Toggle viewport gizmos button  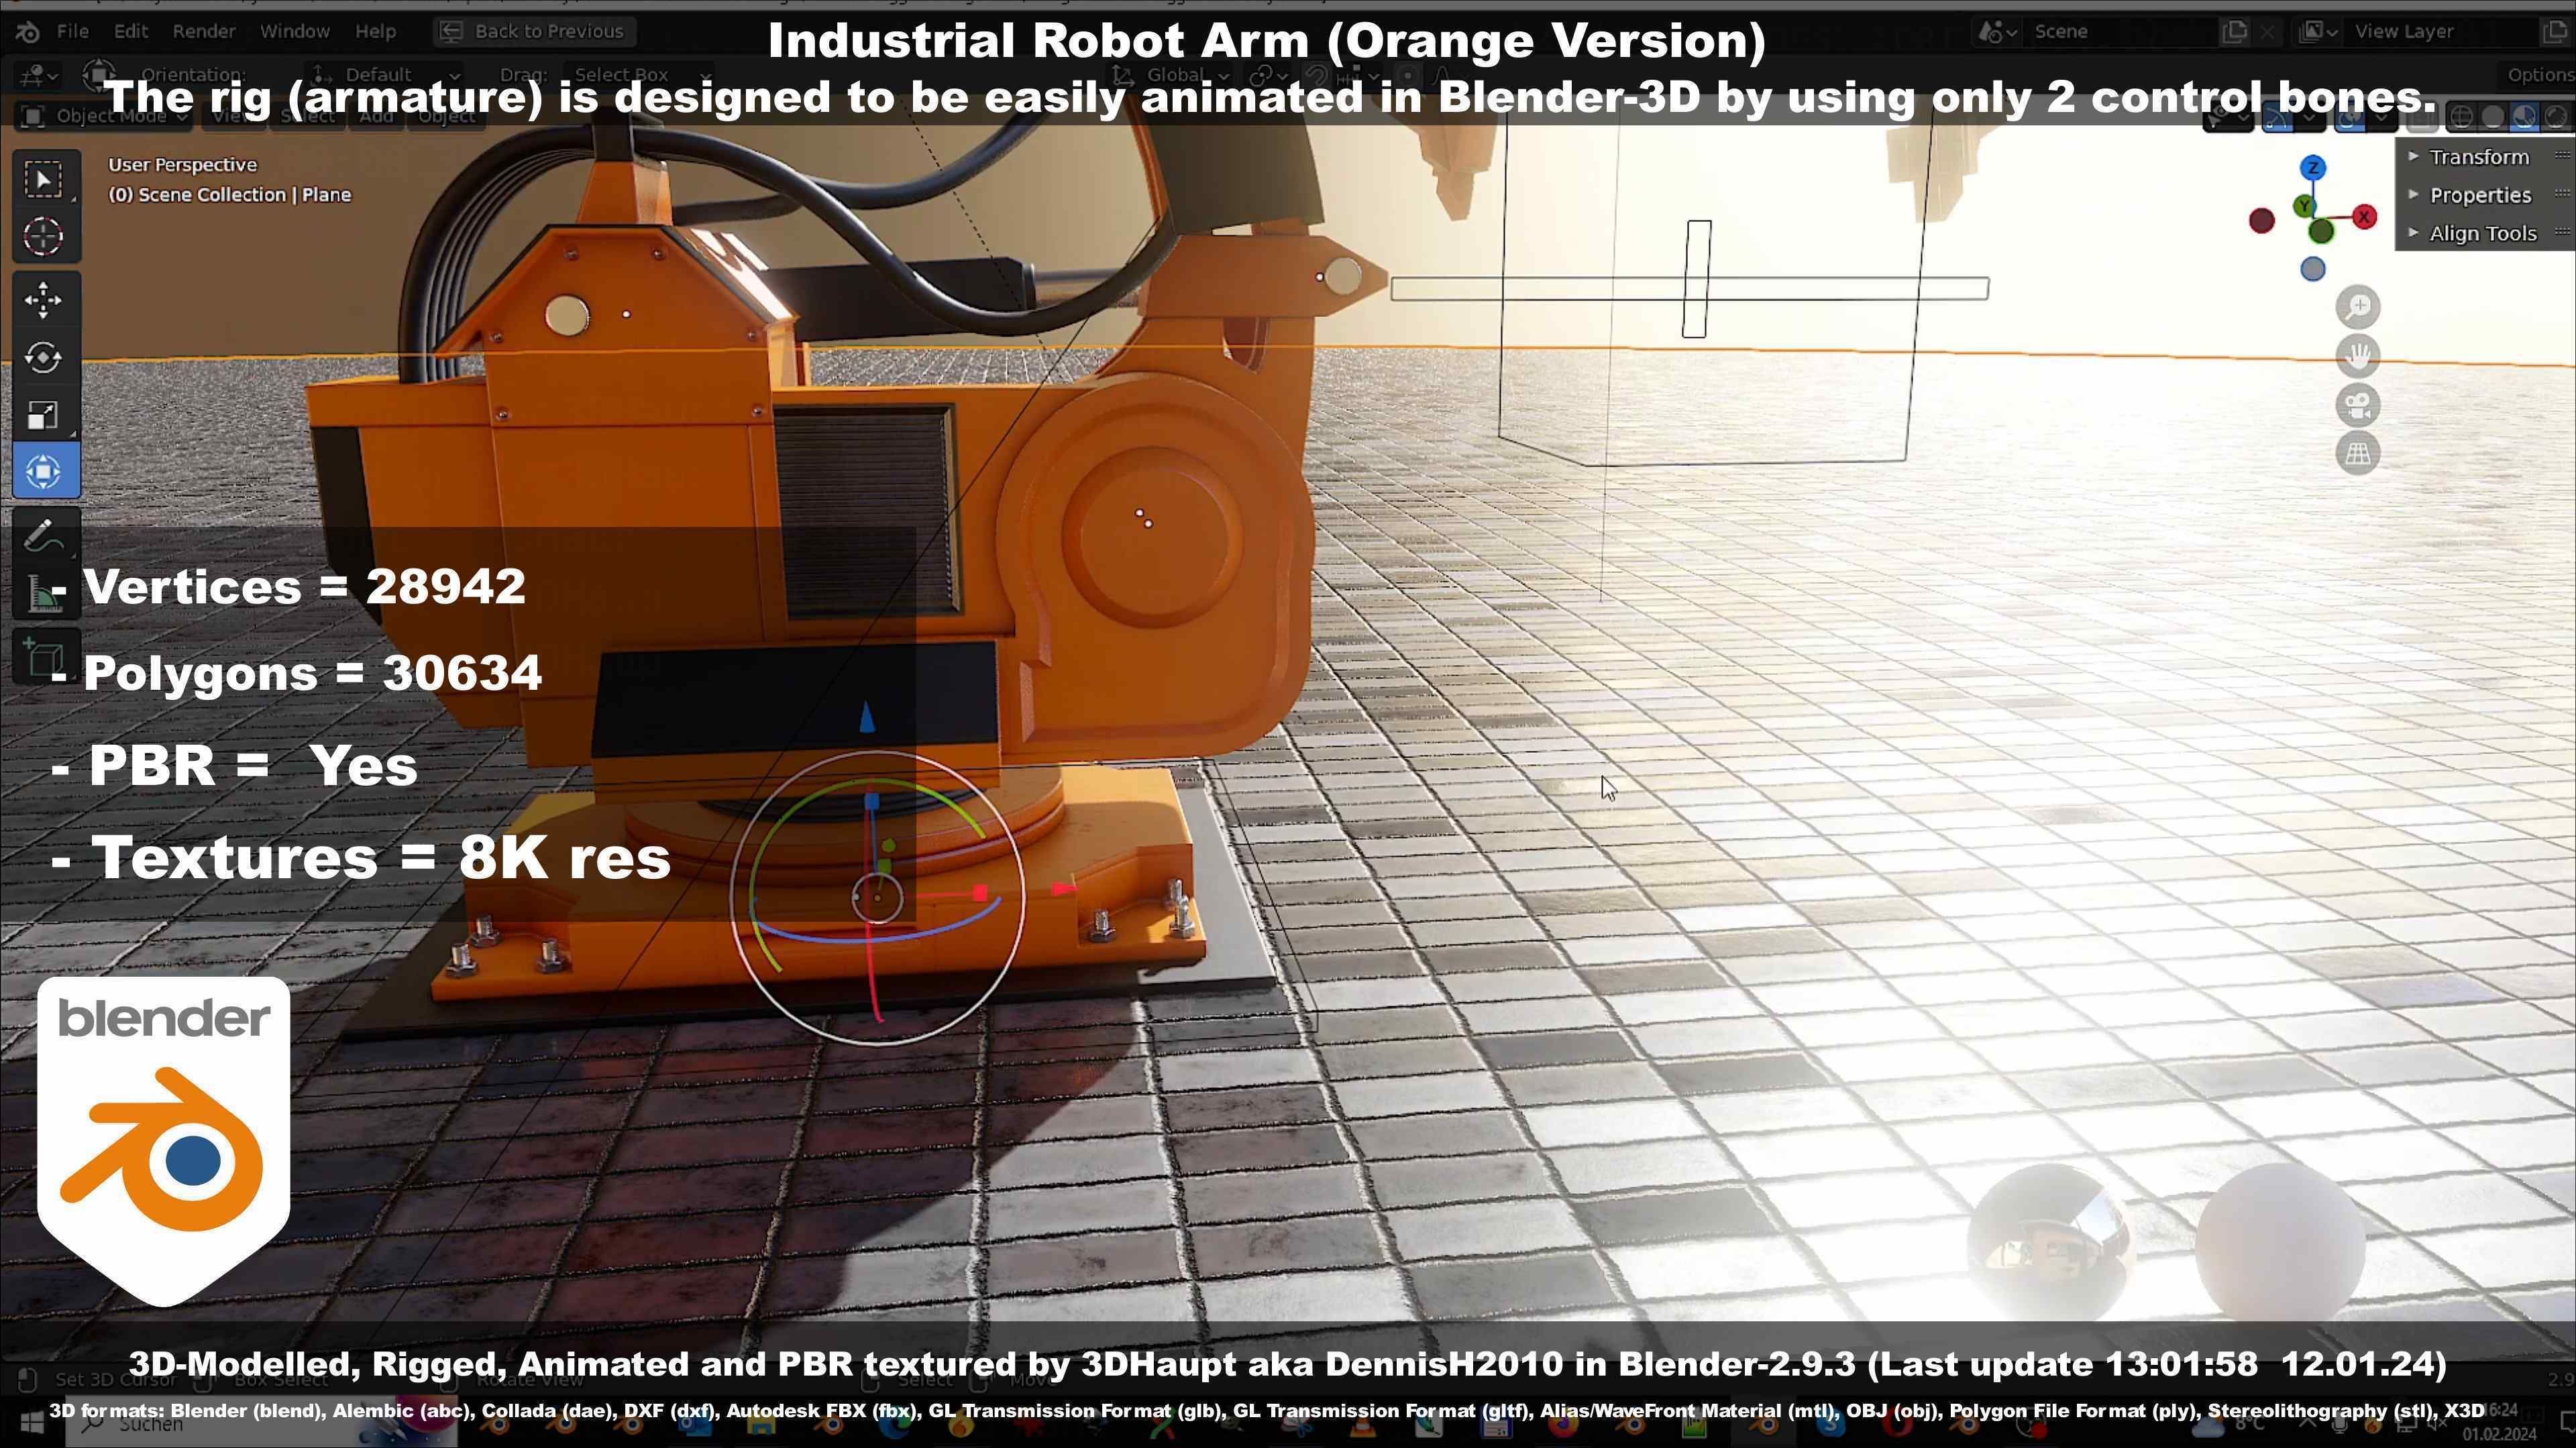[2277, 117]
